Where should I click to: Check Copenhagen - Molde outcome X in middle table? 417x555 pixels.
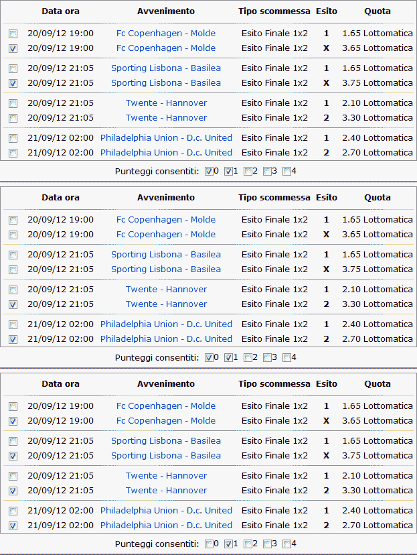[13, 235]
